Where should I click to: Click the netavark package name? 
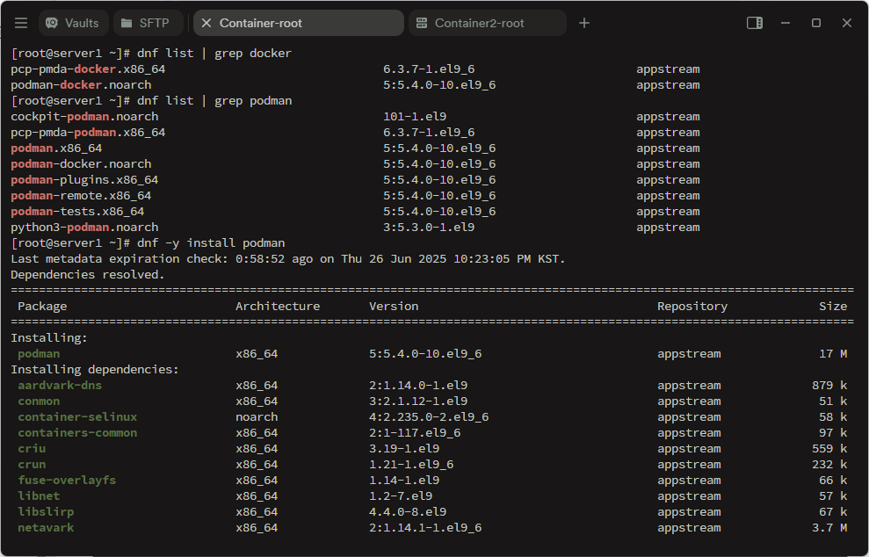(46, 528)
